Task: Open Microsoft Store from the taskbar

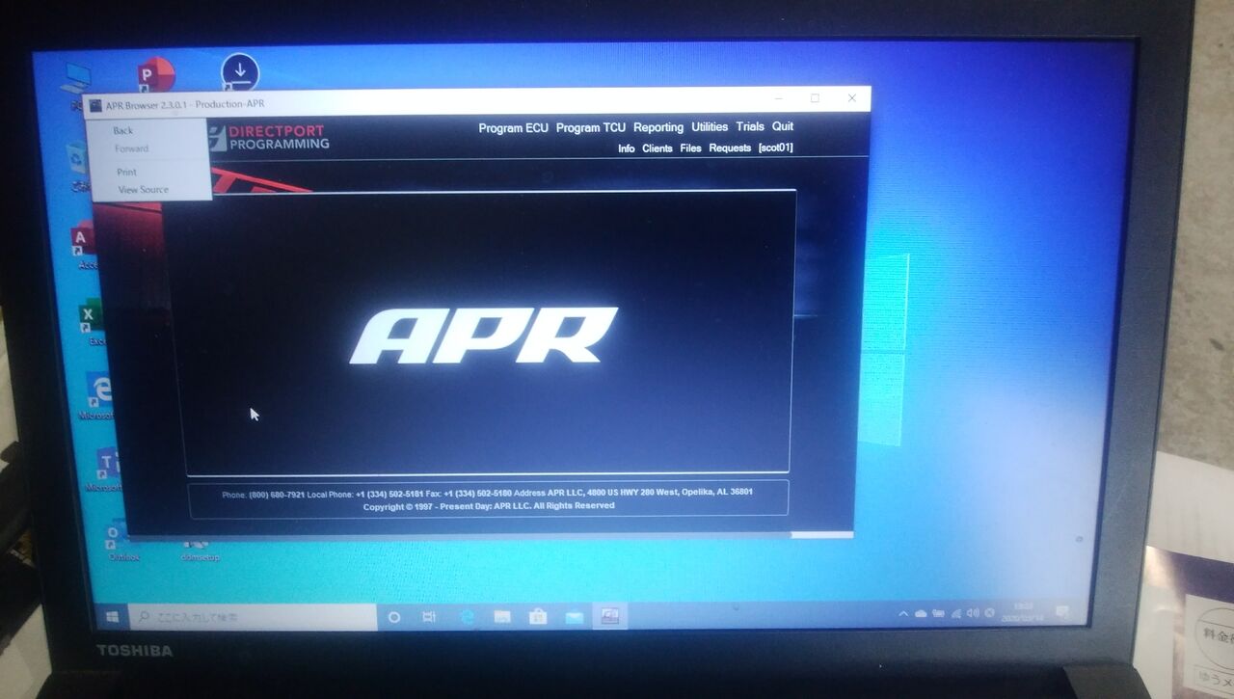Action: click(538, 617)
